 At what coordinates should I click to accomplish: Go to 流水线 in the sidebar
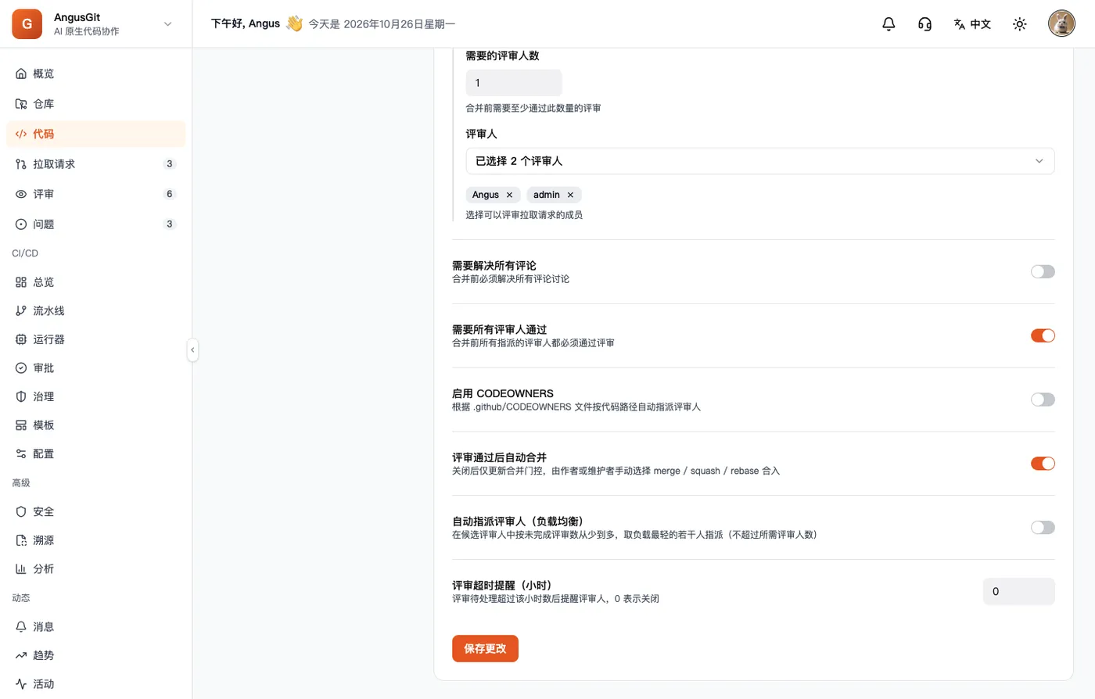coord(95,310)
